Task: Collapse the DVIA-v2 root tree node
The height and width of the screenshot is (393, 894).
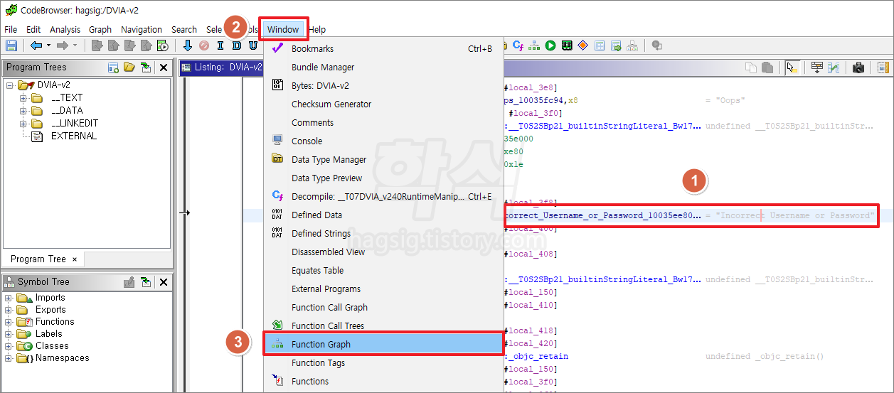Action: pos(10,85)
